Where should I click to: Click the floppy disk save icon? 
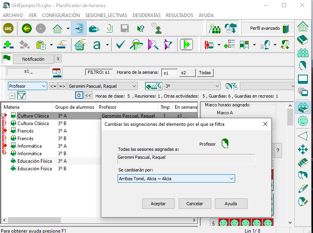125,29
